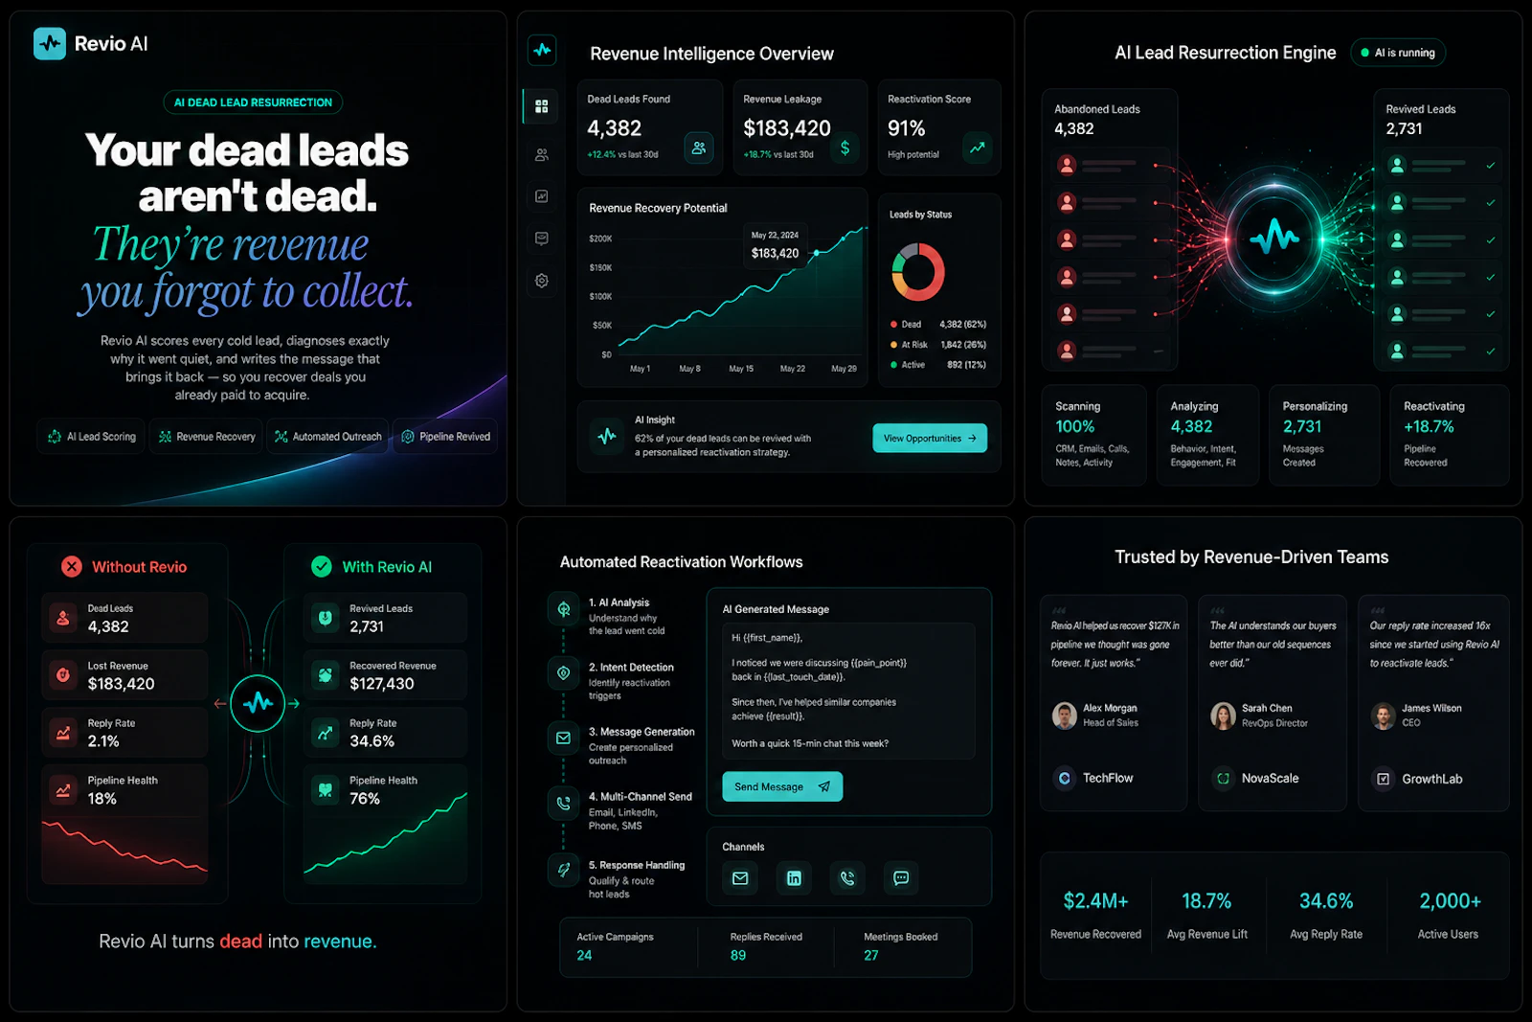Click the Automated Outreach pill
1532x1022 pixels.
(327, 437)
